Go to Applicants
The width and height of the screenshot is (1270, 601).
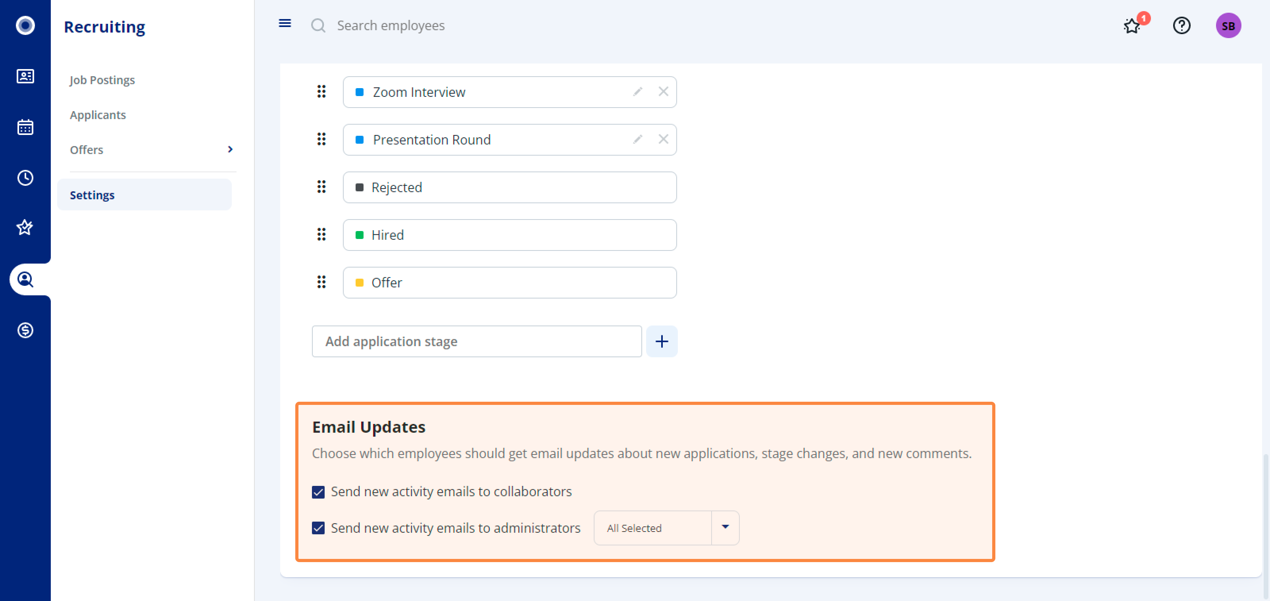click(98, 115)
